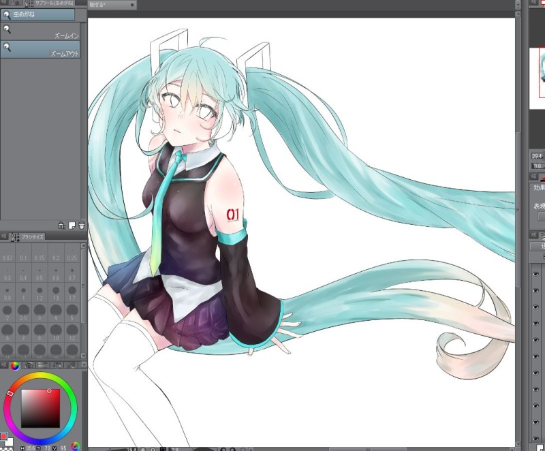Toggle visibility eye of the fourth layer
This screenshot has width=545, height=451.
535,324
